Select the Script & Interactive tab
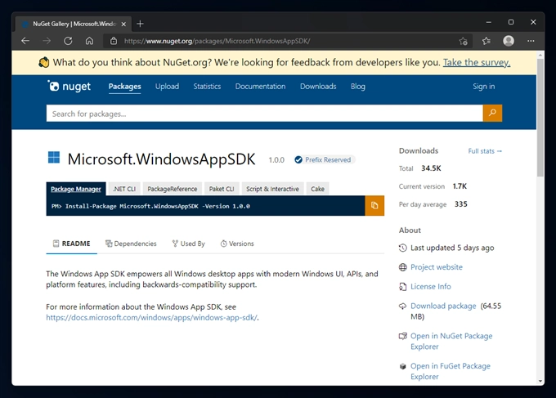The image size is (556, 398). 272,189
